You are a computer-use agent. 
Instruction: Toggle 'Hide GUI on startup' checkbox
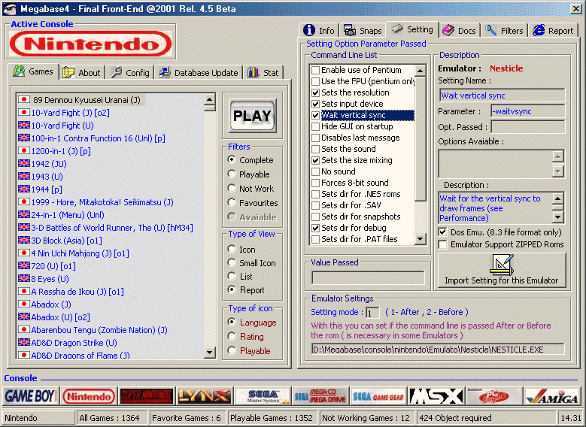[x=315, y=126]
